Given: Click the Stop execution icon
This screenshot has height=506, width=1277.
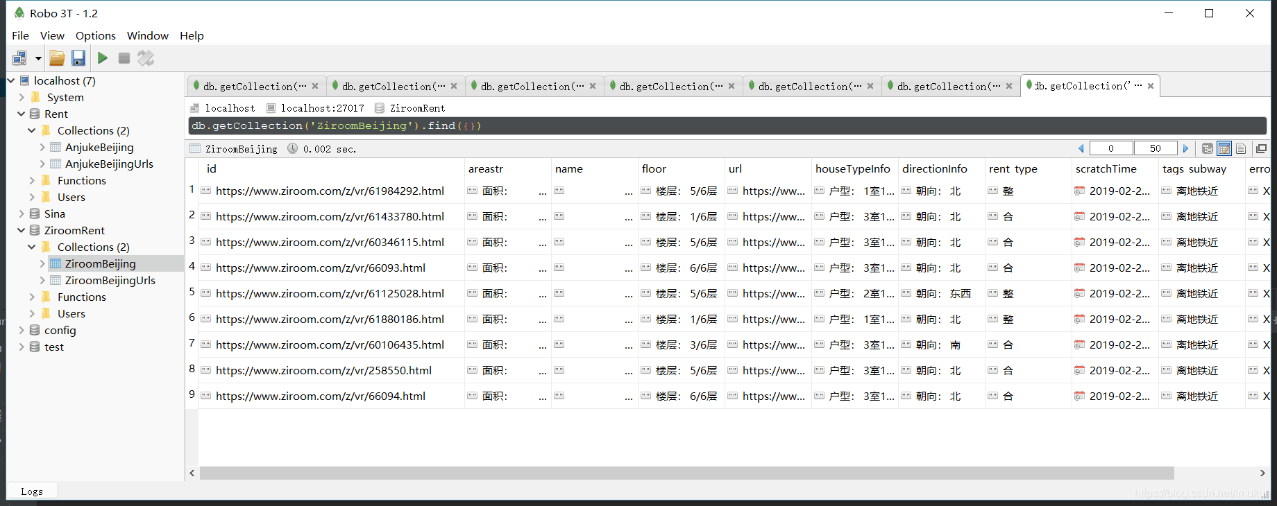Looking at the screenshot, I should coord(124,58).
